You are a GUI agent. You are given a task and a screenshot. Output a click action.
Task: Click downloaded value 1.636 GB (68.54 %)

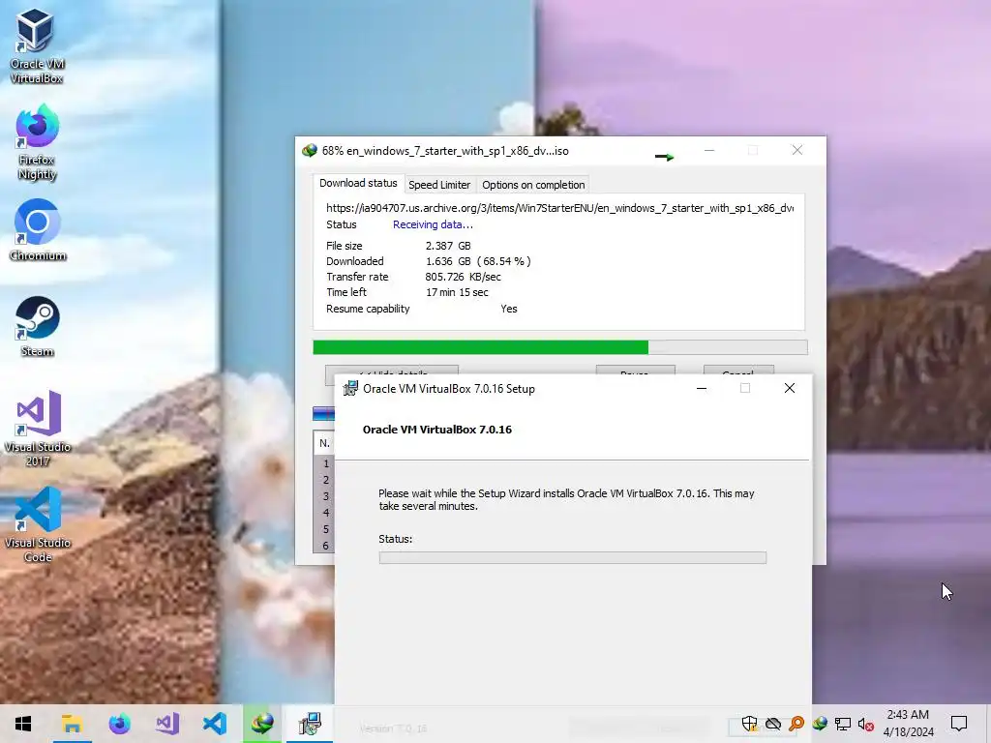point(478,261)
